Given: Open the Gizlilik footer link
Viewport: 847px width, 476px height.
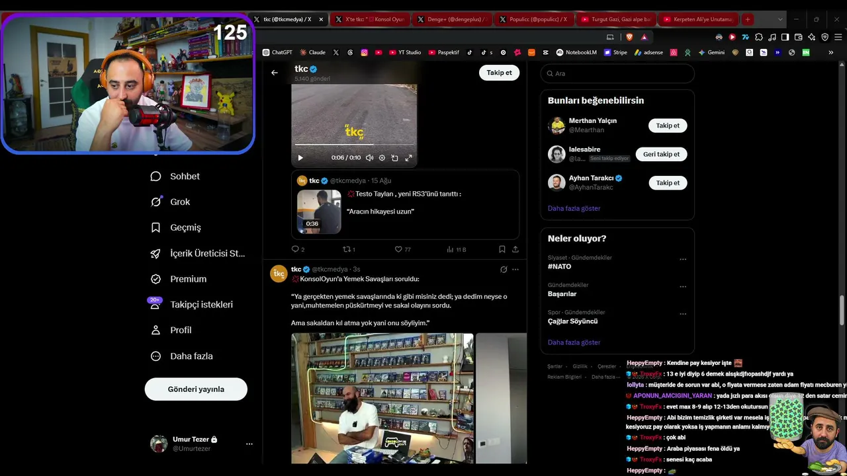Looking at the screenshot, I should click(580, 366).
